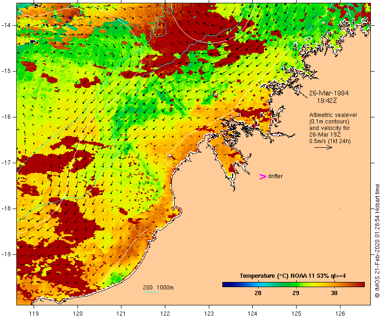The width and height of the screenshot is (383, 318).
Task: Click the longitude axis label '121'
Action: click(x=121, y=313)
